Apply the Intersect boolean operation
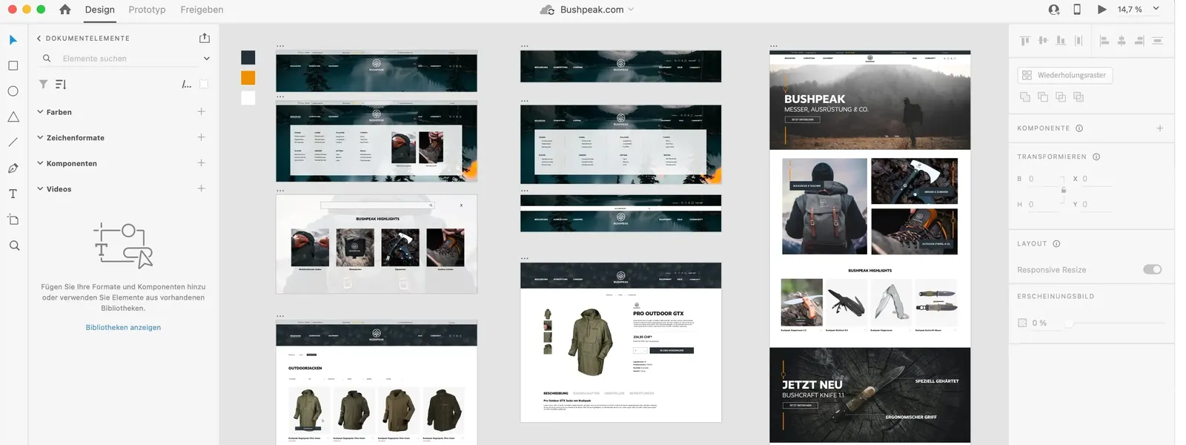This screenshot has width=1186, height=445. pos(1061,97)
